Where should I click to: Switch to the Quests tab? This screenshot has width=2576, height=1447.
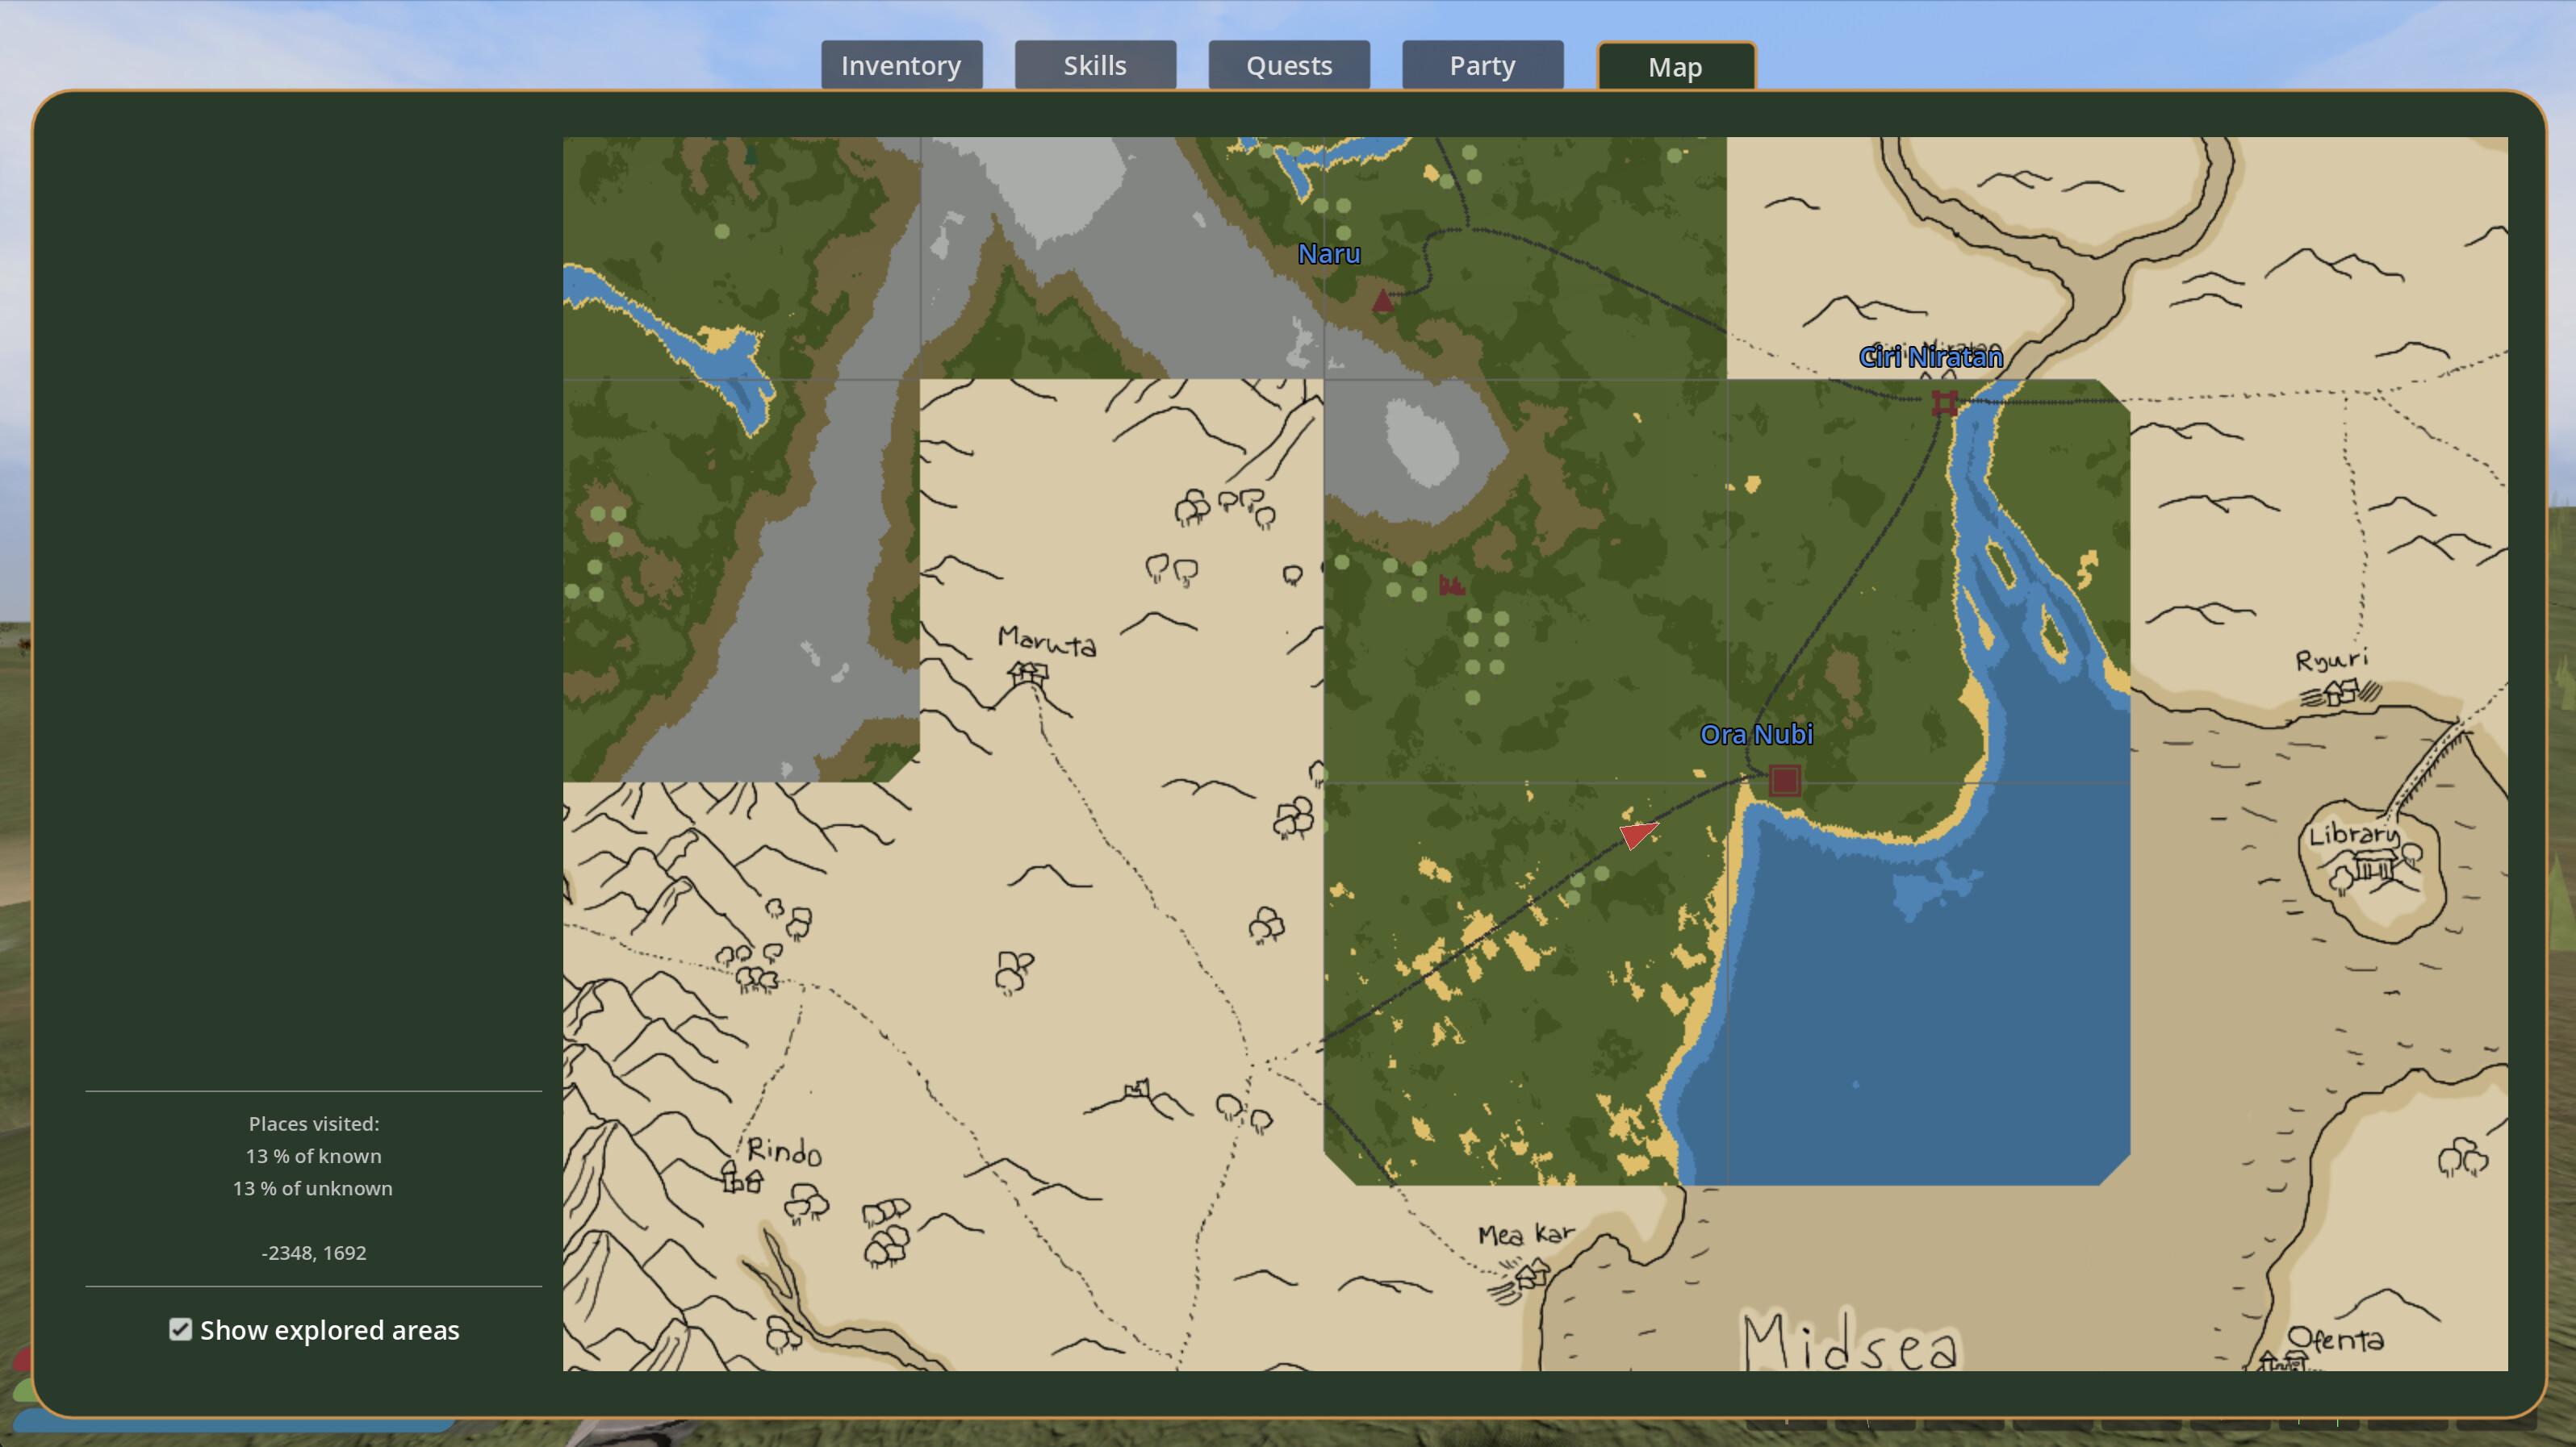point(1288,65)
